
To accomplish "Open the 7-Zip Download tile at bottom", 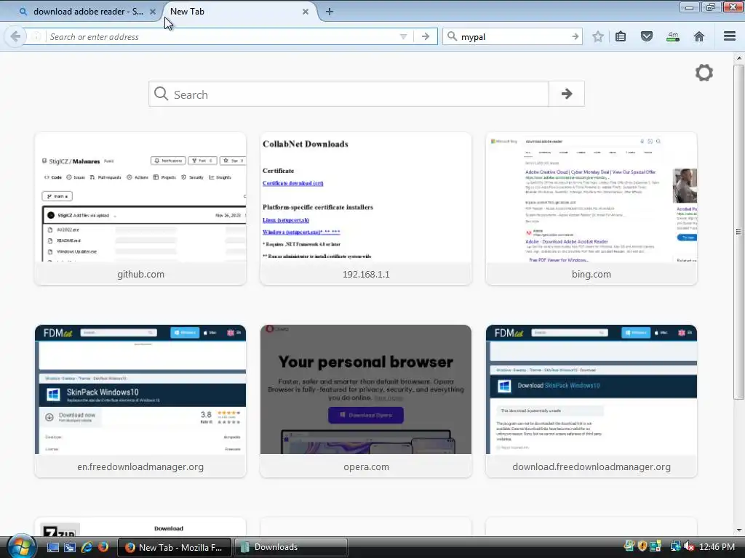I will (140, 527).
